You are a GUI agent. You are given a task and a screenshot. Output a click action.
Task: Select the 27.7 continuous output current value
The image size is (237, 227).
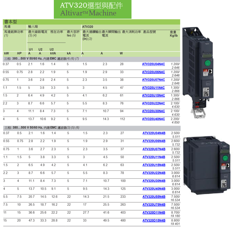click(x=86, y=213)
